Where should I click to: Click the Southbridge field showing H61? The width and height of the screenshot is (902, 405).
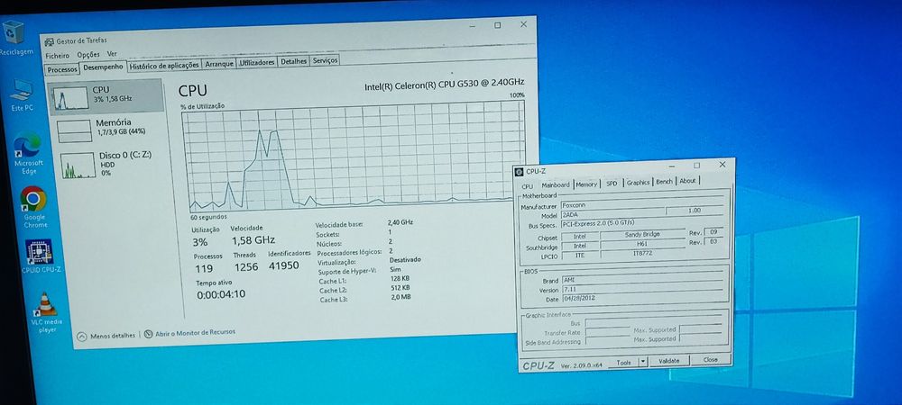[x=642, y=244]
